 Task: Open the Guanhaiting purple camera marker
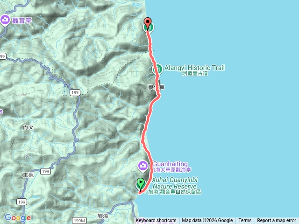pos(143,166)
